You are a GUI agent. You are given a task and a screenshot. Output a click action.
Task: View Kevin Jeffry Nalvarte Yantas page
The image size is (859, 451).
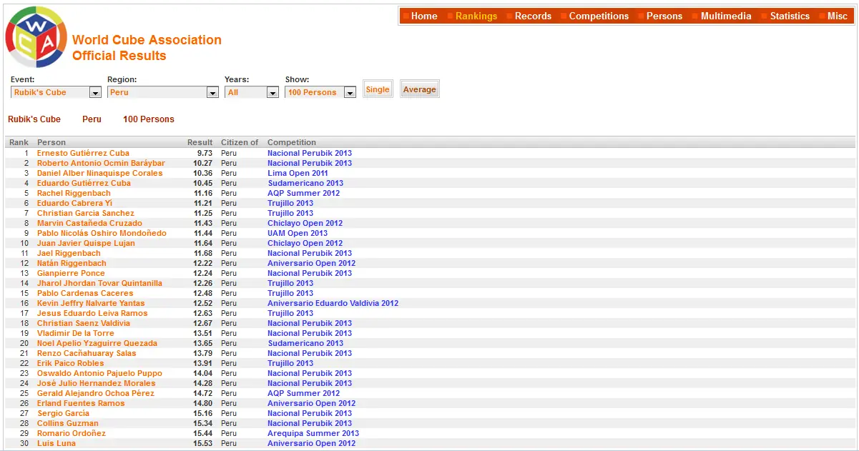point(91,303)
